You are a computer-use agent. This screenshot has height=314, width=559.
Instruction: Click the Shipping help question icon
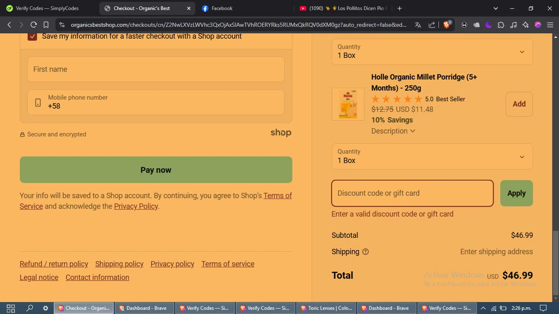pyautogui.click(x=366, y=252)
